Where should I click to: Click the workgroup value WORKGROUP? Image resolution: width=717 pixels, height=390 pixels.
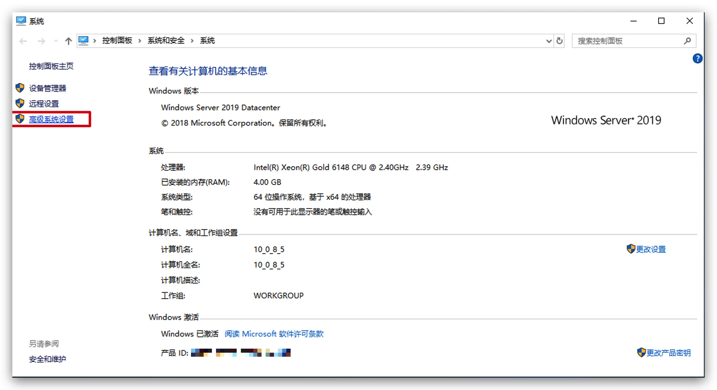[x=279, y=296]
